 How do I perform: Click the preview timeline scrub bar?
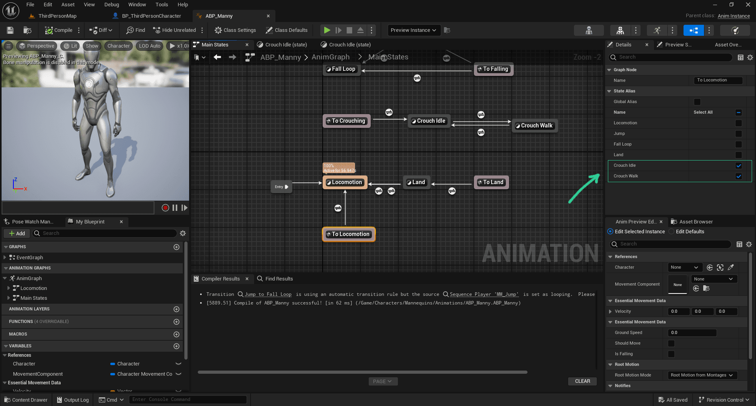click(x=78, y=208)
